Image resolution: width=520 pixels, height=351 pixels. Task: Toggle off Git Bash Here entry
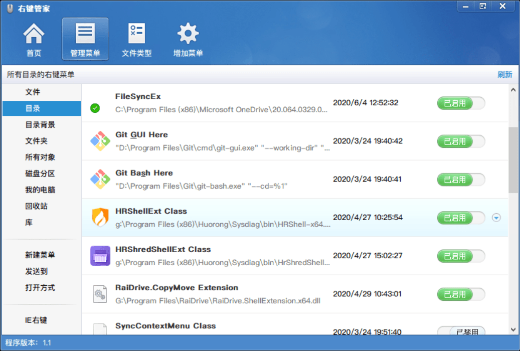pyautogui.click(x=461, y=180)
